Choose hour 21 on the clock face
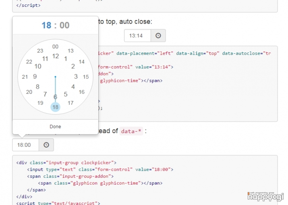The width and height of the screenshot is (288, 205). coord(25,77)
